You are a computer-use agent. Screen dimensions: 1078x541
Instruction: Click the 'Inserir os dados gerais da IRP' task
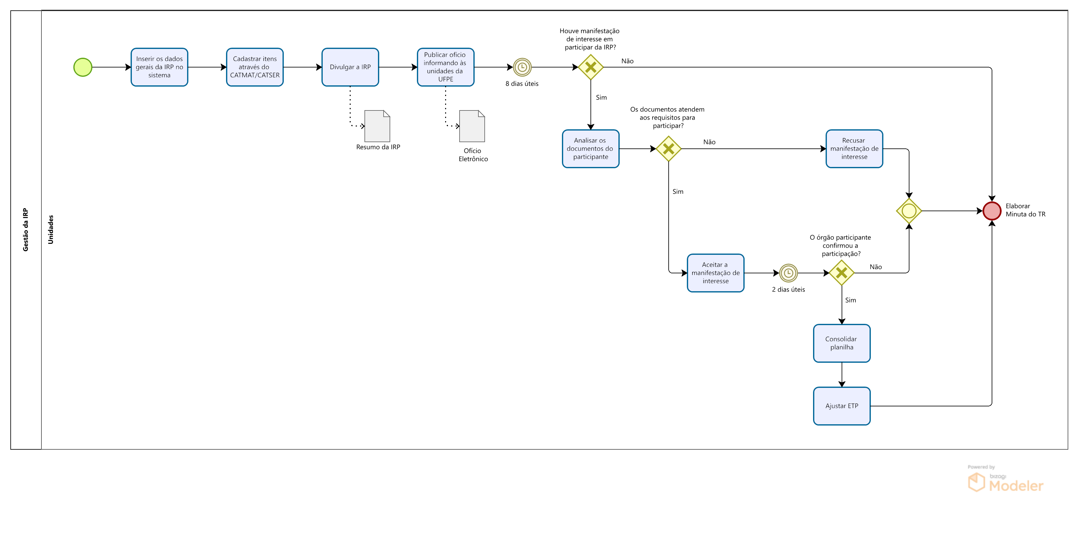coord(159,67)
